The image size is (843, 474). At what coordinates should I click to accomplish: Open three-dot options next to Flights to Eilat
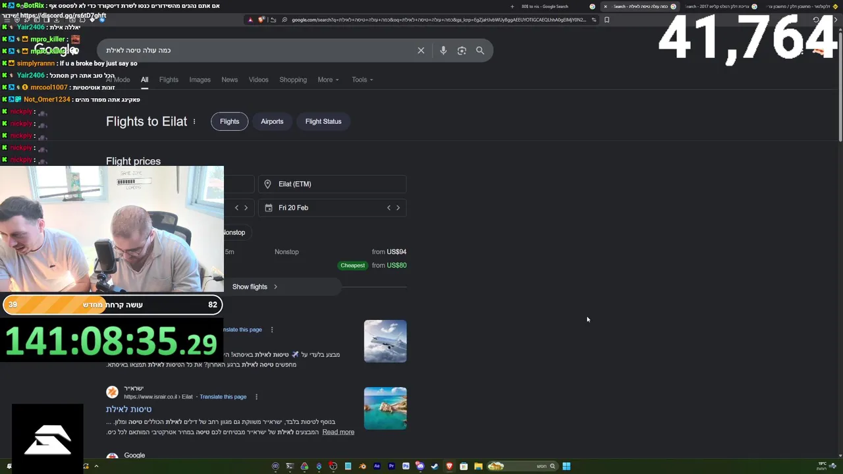point(194,122)
